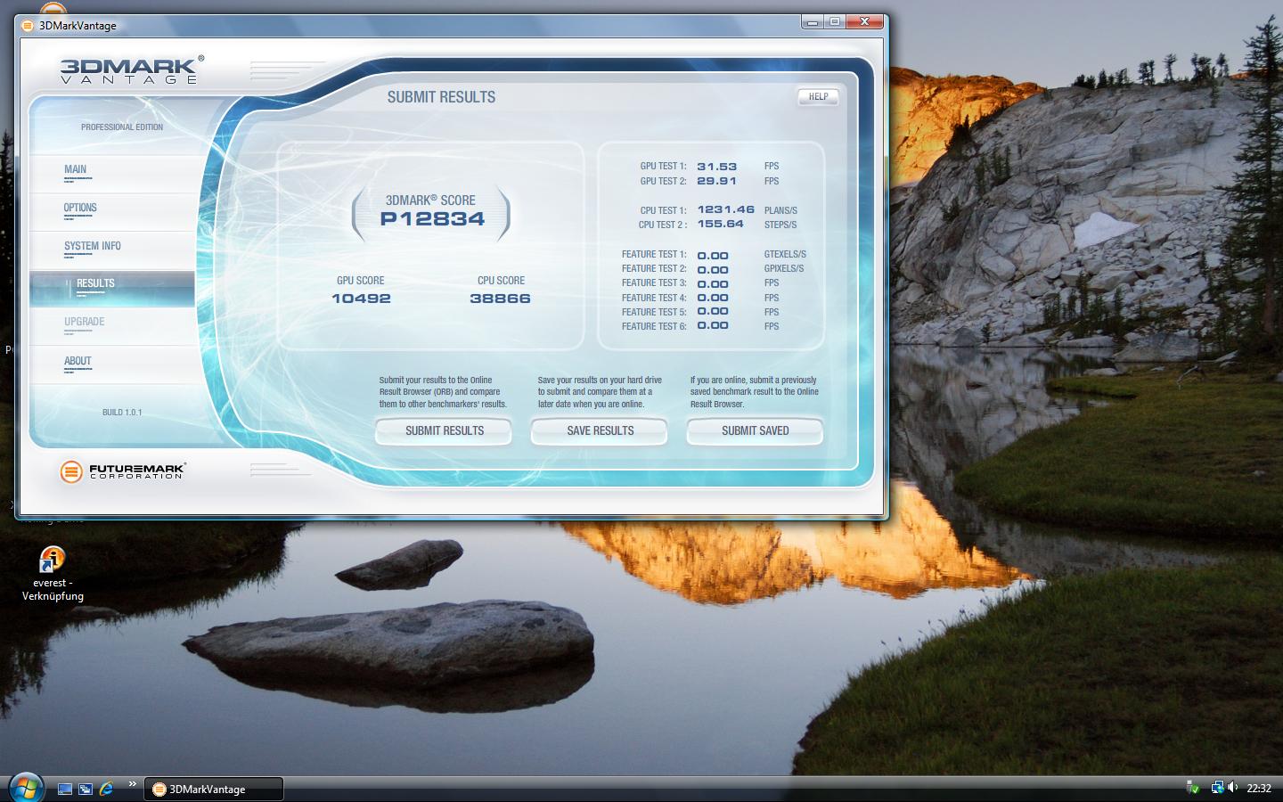Click the volume speaker tray icon
The image size is (1283, 802).
pos(1233,788)
